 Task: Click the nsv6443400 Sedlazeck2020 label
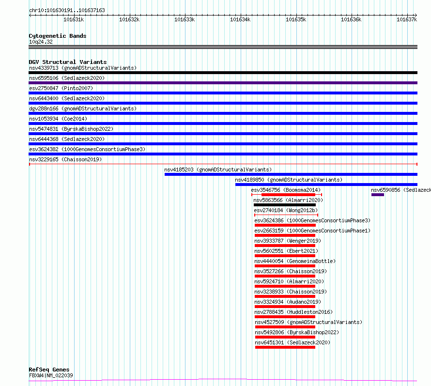pyautogui.click(x=67, y=98)
